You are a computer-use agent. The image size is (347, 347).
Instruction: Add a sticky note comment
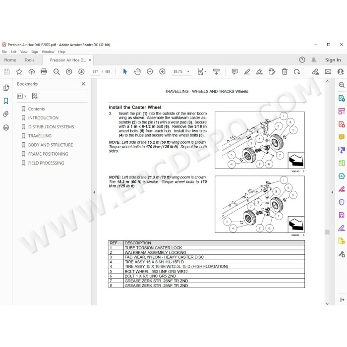234,71
